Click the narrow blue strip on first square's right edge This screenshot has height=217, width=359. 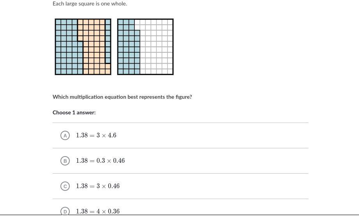coord(108,41)
